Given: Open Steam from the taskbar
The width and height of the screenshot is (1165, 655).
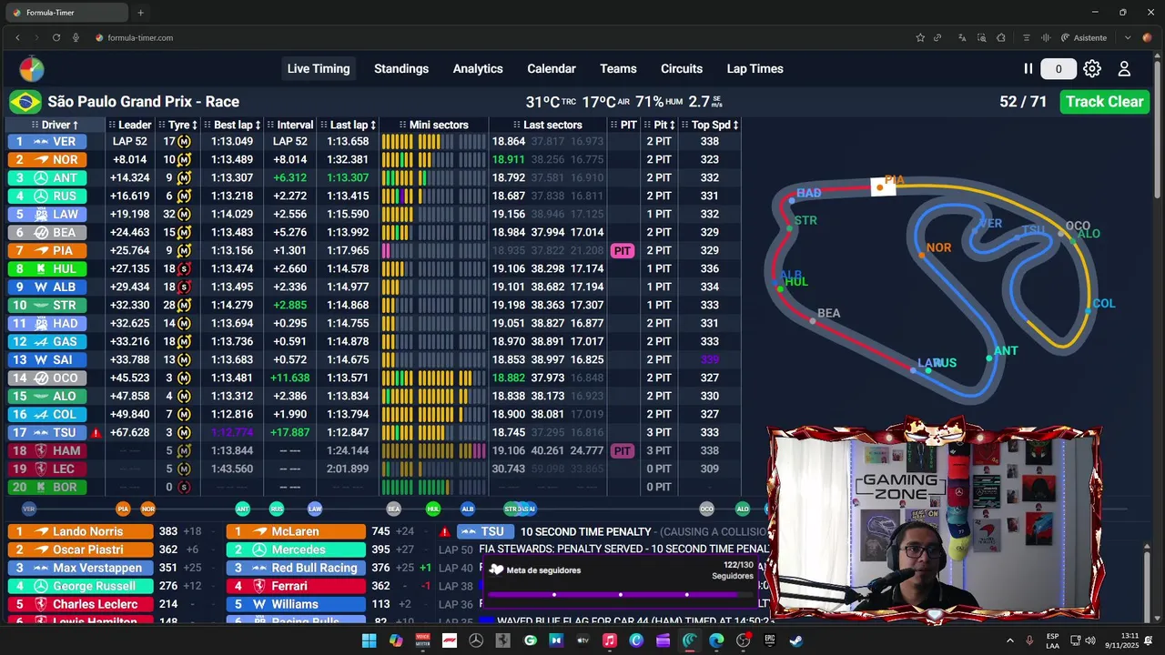Looking at the screenshot, I should pyautogui.click(x=796, y=640).
